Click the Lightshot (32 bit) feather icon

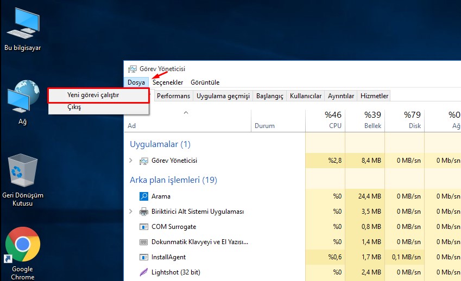(144, 272)
